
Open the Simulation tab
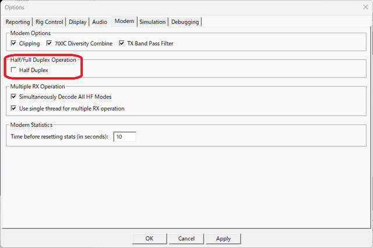click(x=153, y=22)
